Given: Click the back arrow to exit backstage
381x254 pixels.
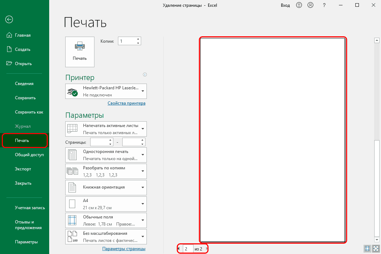Looking at the screenshot, I should tap(9, 20).
